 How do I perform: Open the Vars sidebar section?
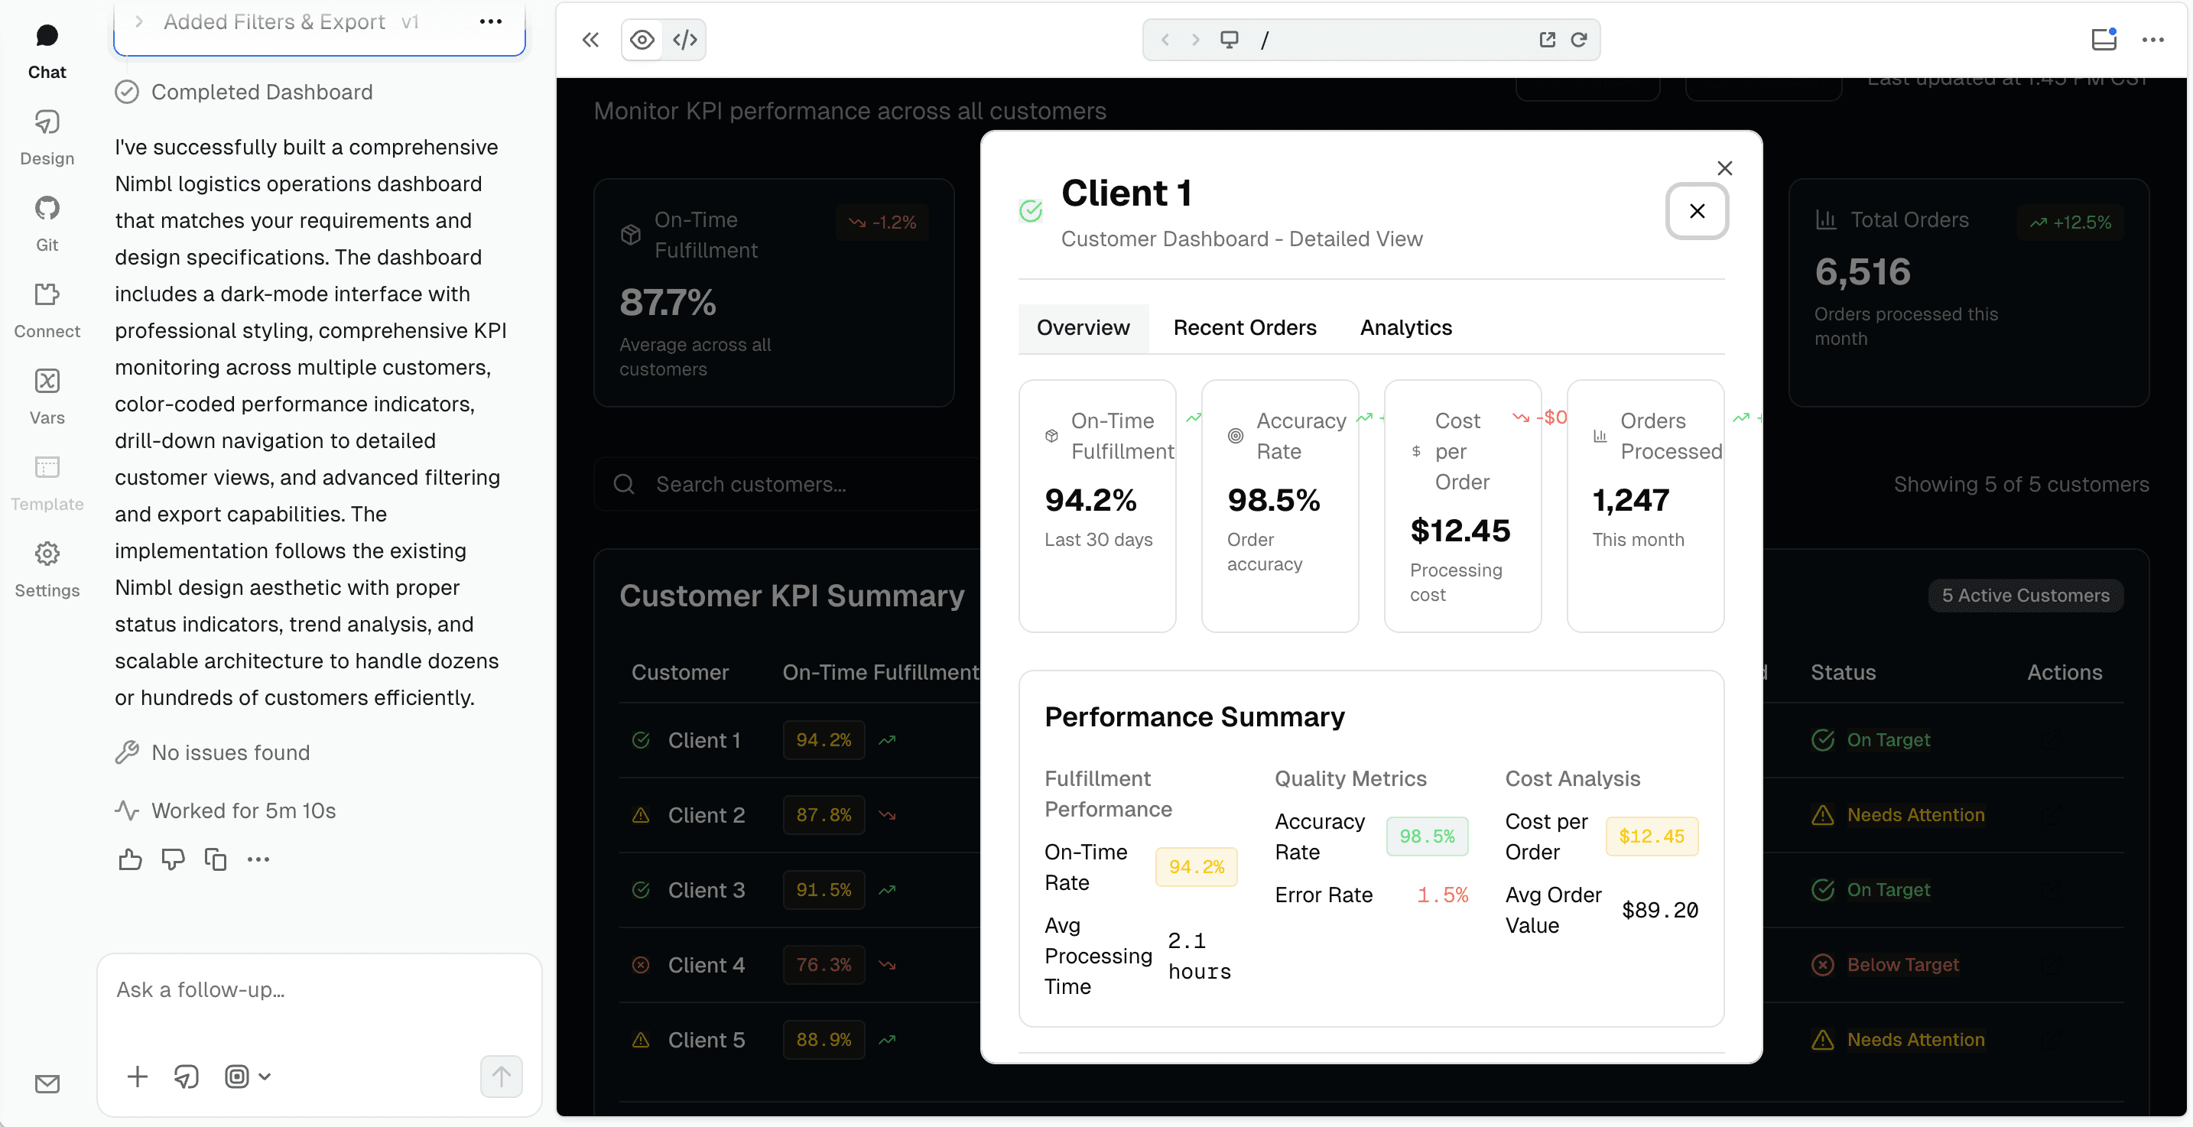[47, 396]
